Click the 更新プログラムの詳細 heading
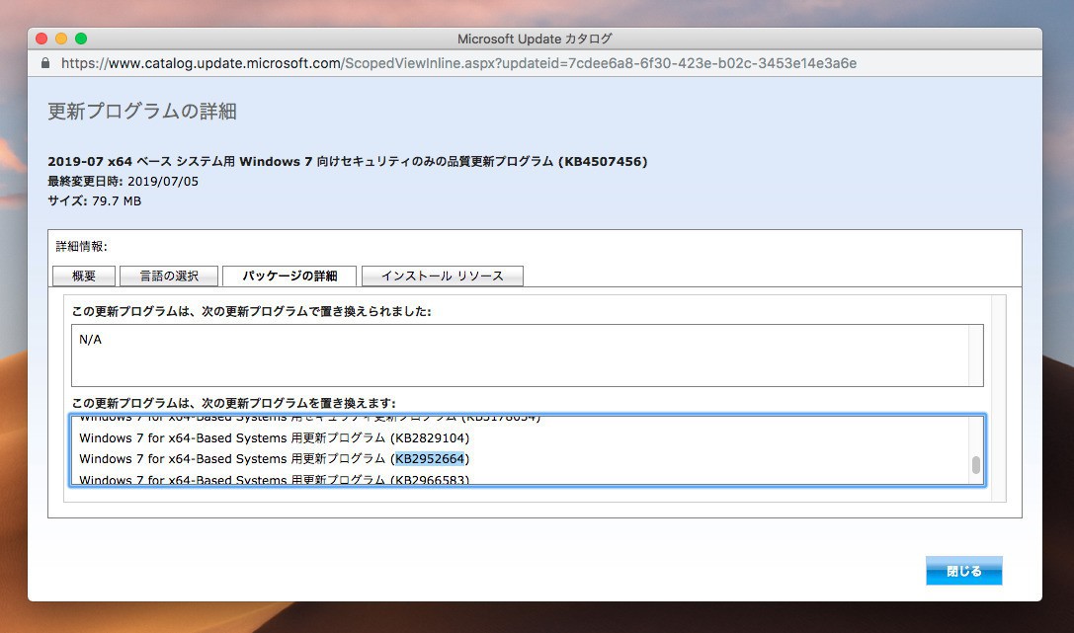Image resolution: width=1074 pixels, height=633 pixels. tap(142, 111)
